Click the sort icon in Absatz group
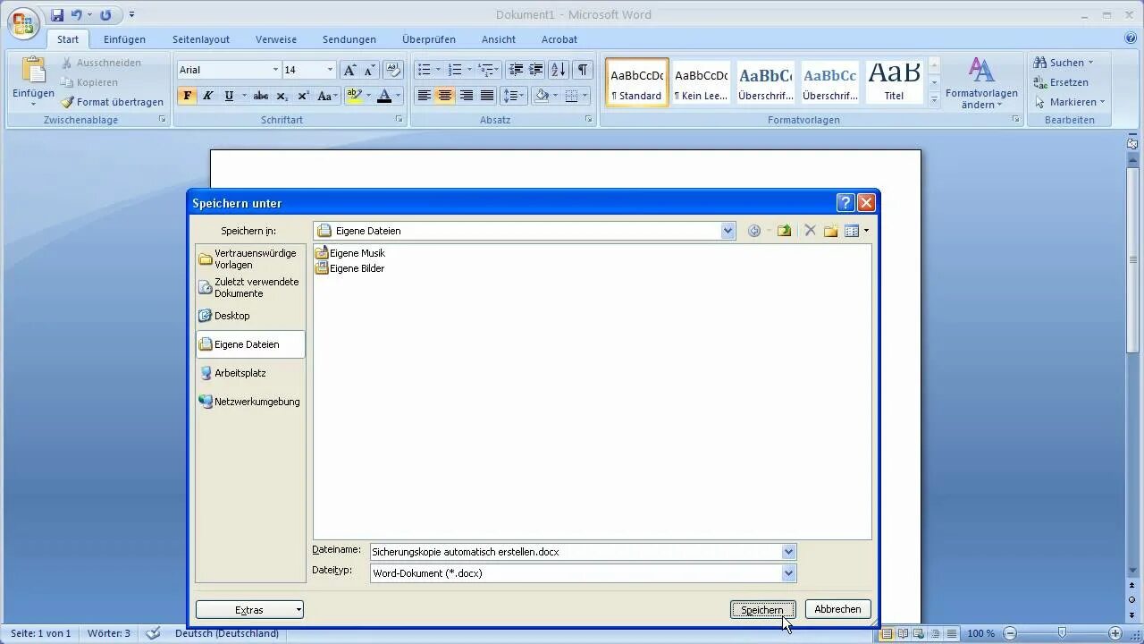This screenshot has height=644, width=1144. pos(559,70)
